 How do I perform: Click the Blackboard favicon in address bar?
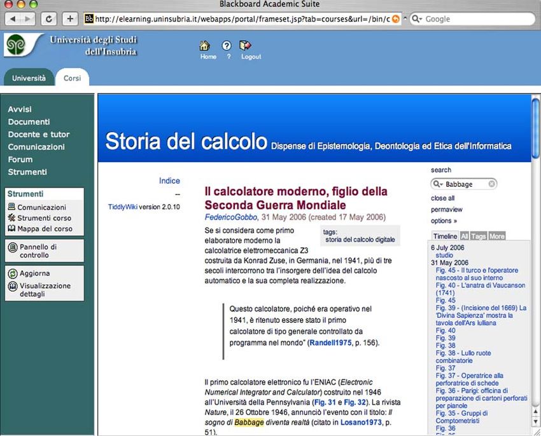pyautogui.click(x=89, y=18)
